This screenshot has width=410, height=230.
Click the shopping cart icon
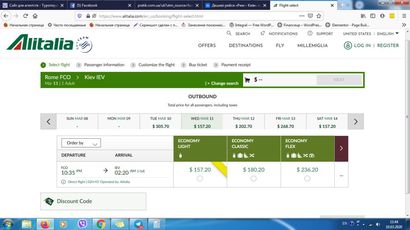247,80
